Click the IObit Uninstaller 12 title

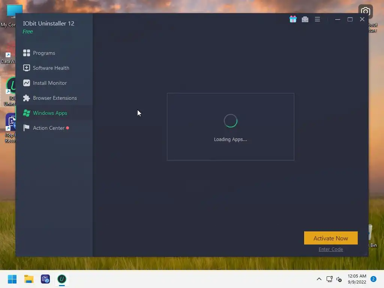pyautogui.click(x=48, y=24)
